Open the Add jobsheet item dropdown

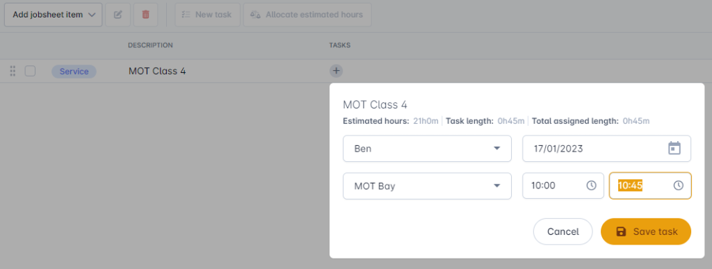[x=53, y=15]
